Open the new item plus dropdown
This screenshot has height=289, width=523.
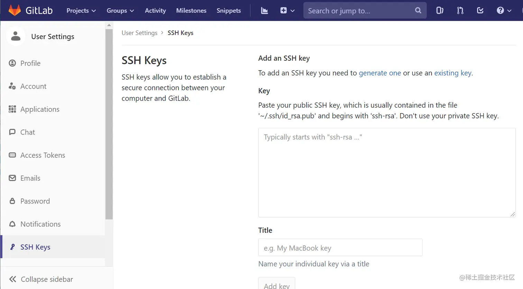tap(287, 10)
